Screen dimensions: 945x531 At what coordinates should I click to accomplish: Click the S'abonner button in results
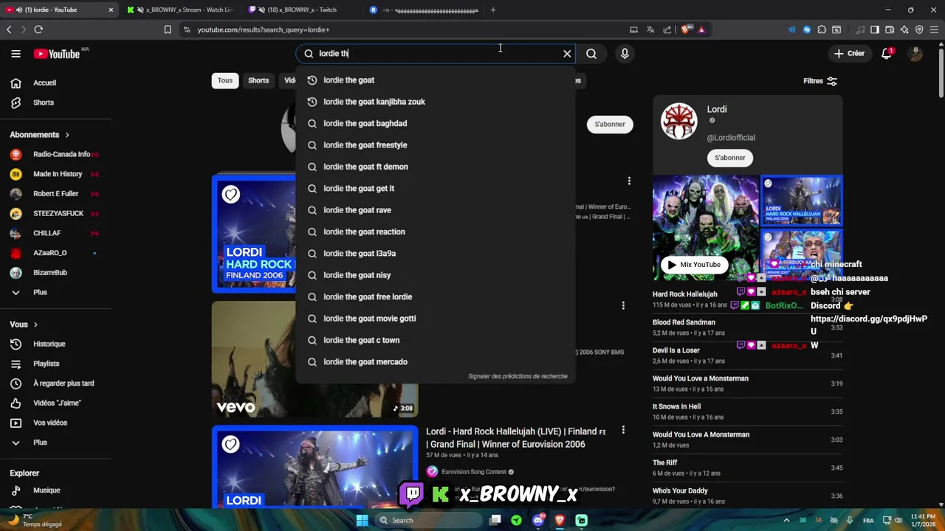coord(610,124)
